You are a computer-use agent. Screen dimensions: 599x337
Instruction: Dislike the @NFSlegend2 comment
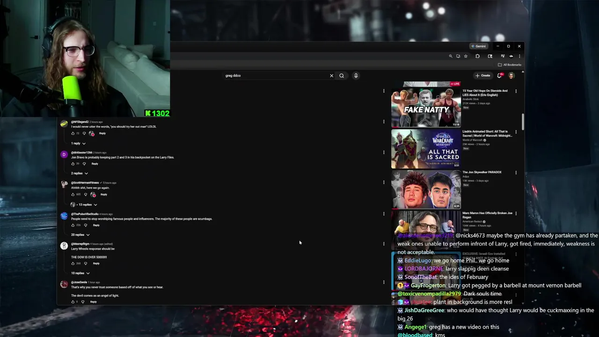84,133
